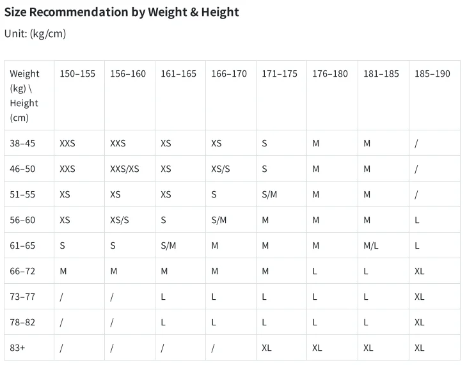Click the 171–175 height column header
The height and width of the screenshot is (365, 467).
coord(280,74)
